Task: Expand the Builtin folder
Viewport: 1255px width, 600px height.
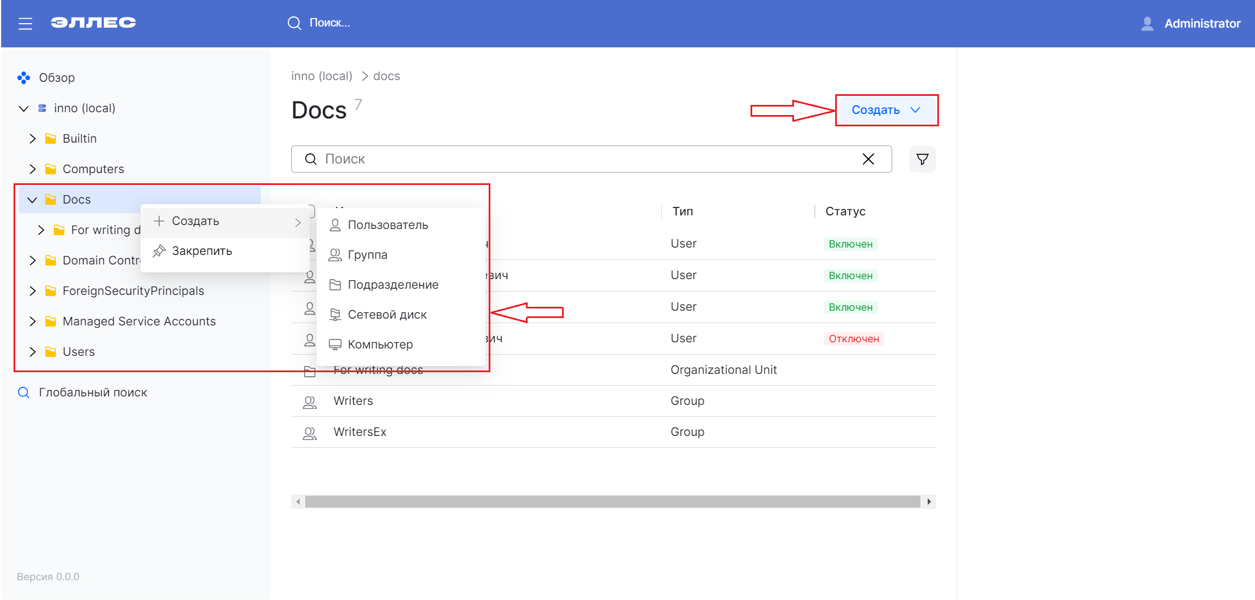Action: click(x=33, y=139)
